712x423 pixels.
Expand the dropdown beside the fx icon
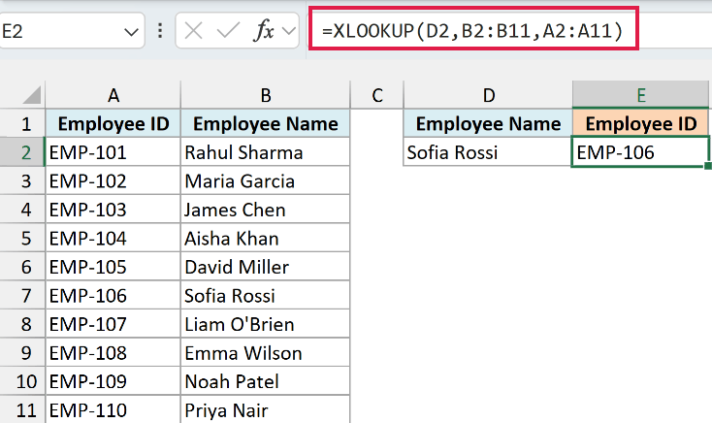coord(288,31)
